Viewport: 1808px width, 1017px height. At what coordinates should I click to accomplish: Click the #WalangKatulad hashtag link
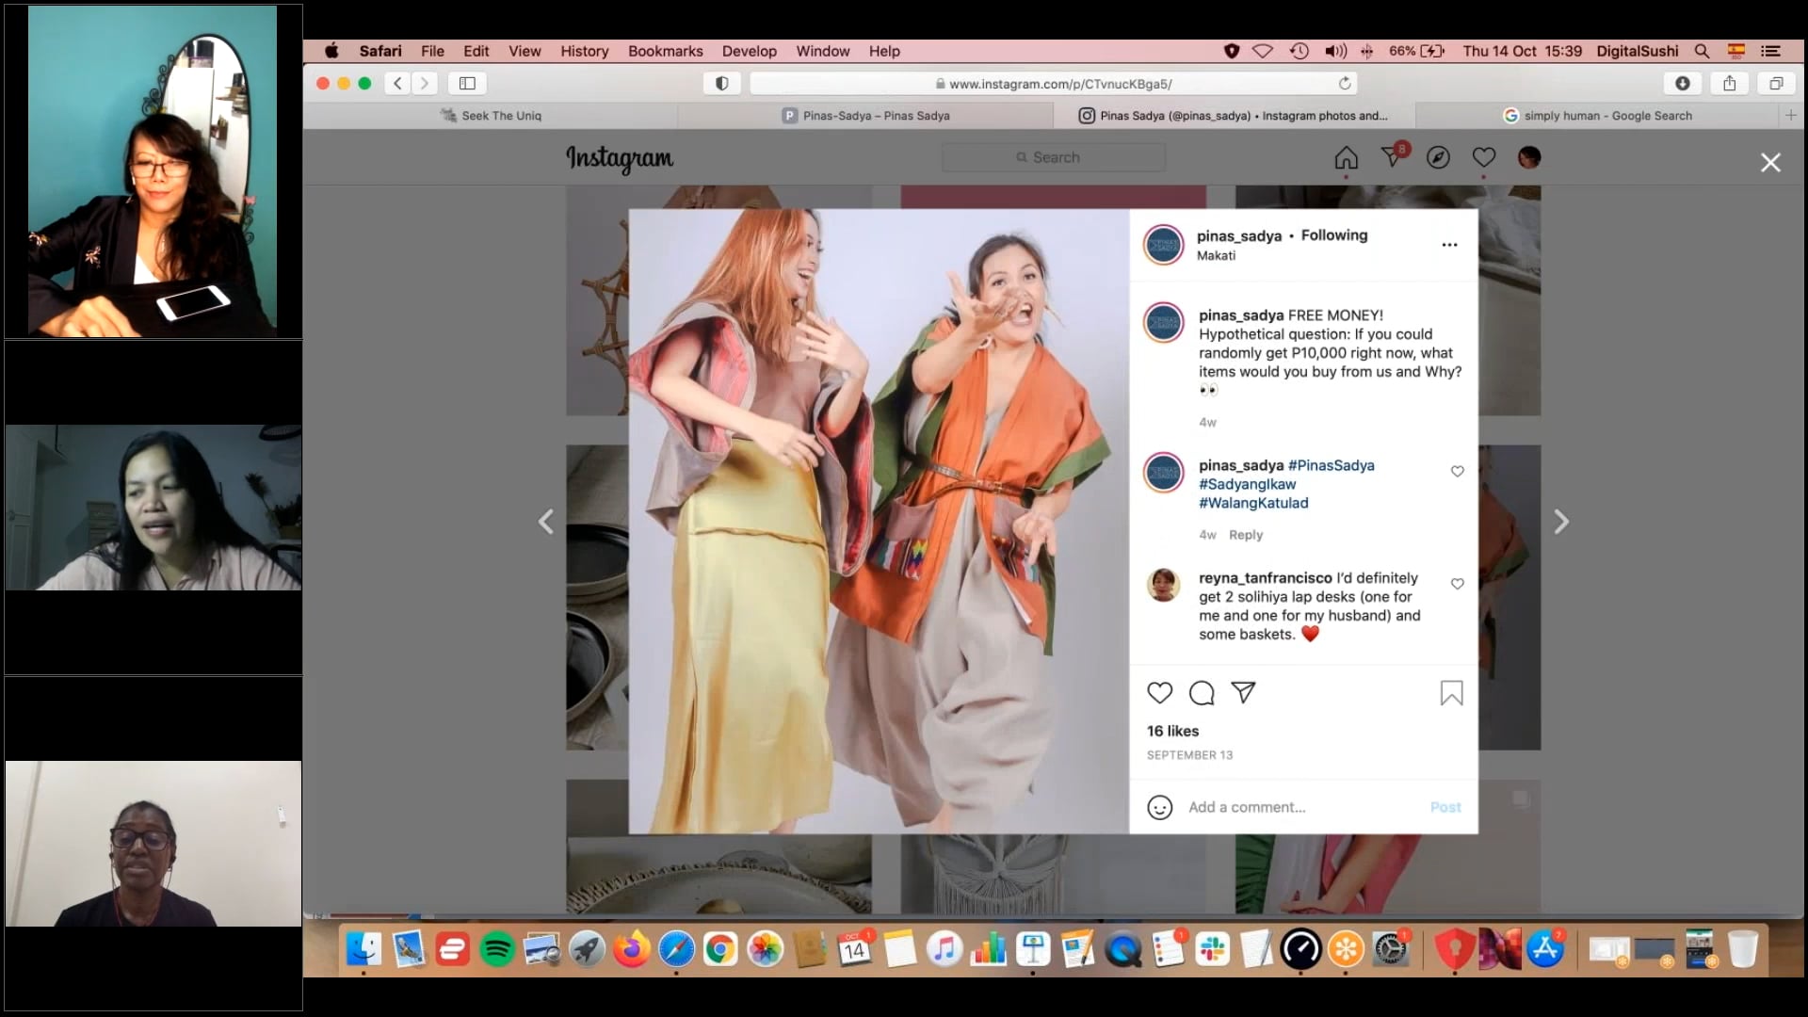coord(1252,503)
